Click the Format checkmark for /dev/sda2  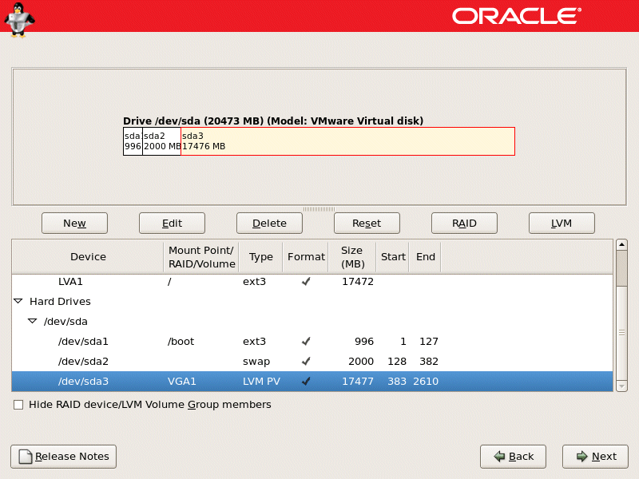point(306,362)
